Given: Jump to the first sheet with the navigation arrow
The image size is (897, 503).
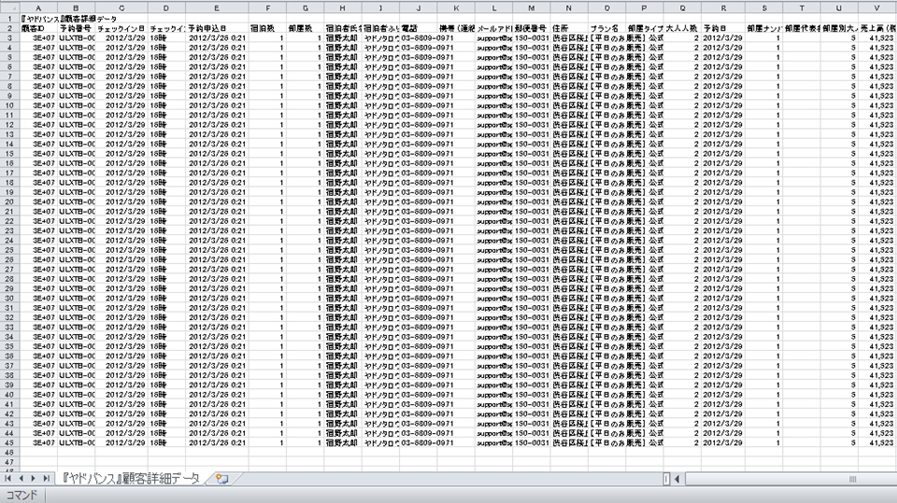Looking at the screenshot, I should [8, 479].
